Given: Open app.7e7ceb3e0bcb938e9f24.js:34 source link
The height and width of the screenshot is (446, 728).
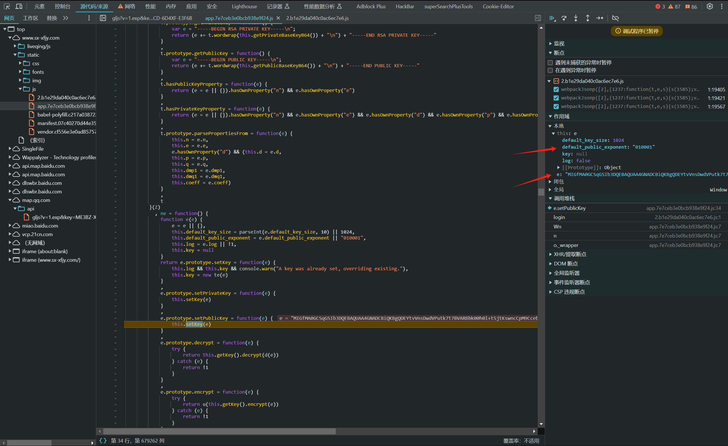Looking at the screenshot, I should pyautogui.click(x=683, y=208).
